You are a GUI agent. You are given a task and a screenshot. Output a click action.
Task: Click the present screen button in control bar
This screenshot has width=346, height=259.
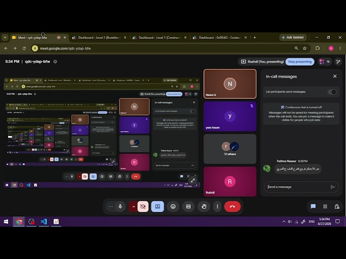click(157, 206)
